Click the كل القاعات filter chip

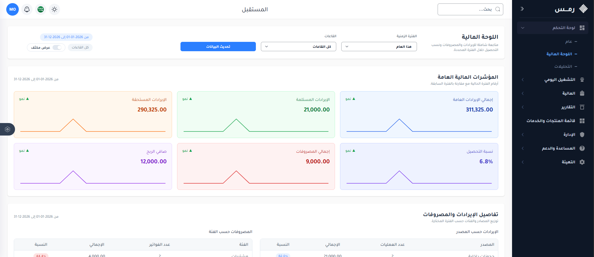coord(80,47)
